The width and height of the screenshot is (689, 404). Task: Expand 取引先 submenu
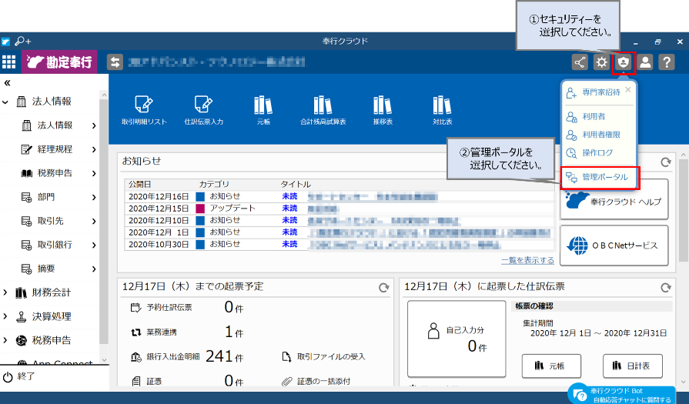coord(94,221)
